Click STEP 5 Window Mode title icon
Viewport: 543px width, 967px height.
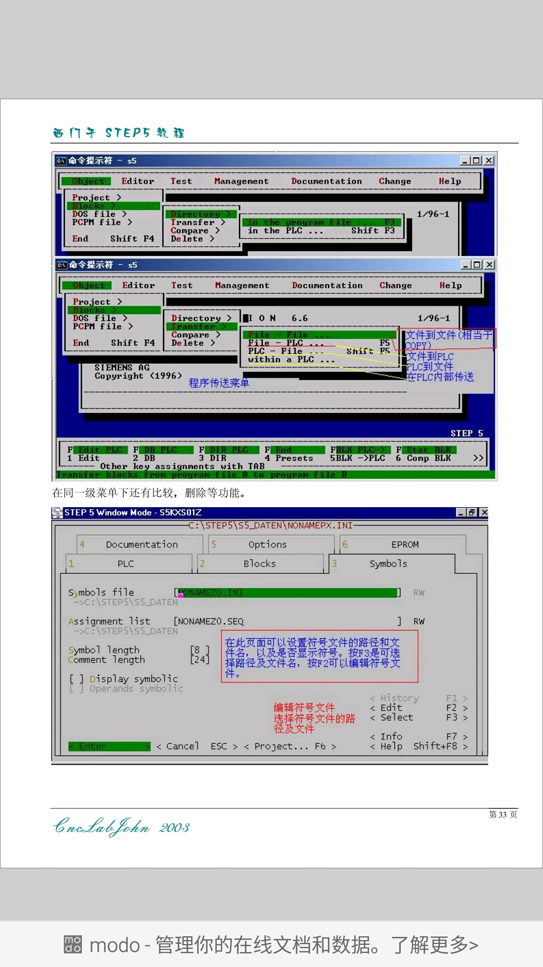pos(57,512)
